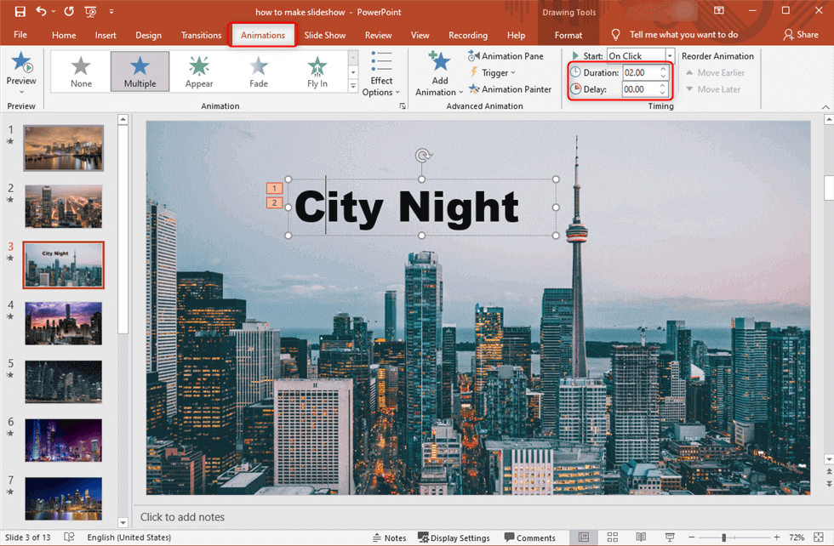Click the Add Animation star icon
The image size is (834, 546).
(x=439, y=62)
